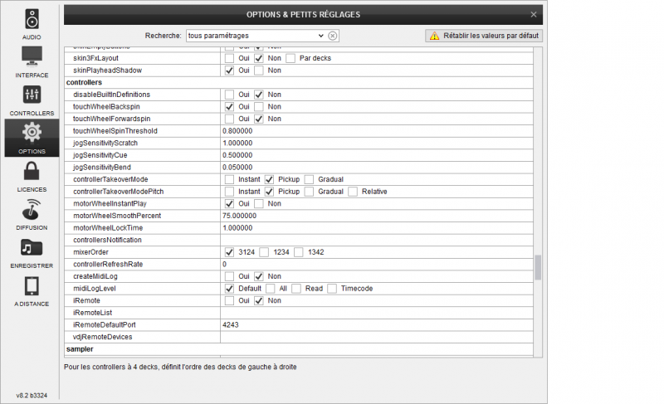Select Gradual for controllerTakeoverModePitch

[309, 192]
